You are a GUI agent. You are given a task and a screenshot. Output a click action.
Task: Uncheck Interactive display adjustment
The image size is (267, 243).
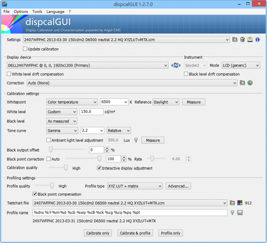[x=99, y=168]
